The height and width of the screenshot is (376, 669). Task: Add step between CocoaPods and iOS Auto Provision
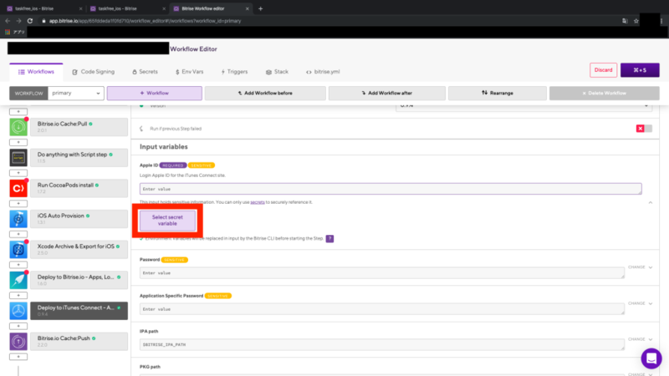point(18,203)
